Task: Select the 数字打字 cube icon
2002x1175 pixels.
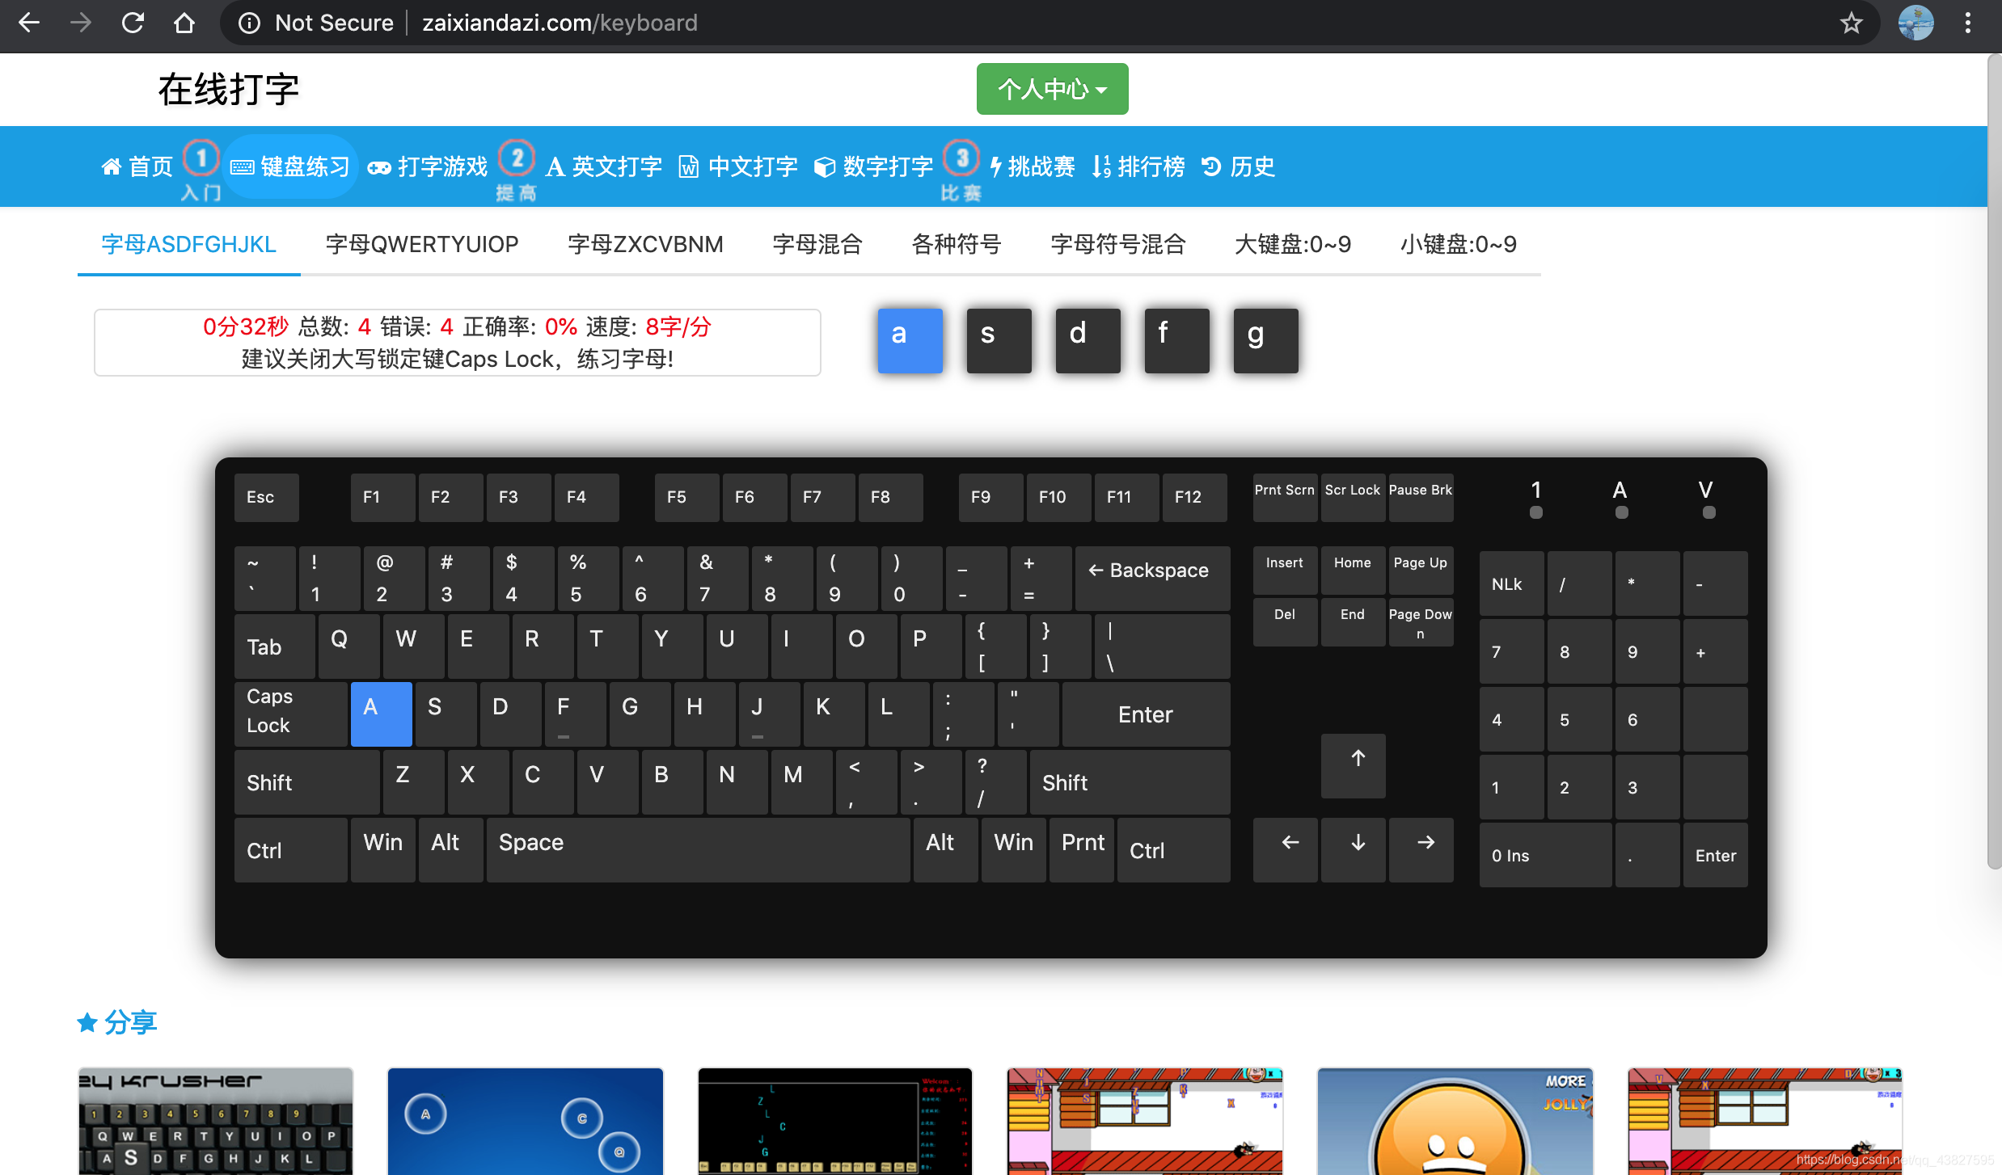Action: [x=824, y=167]
